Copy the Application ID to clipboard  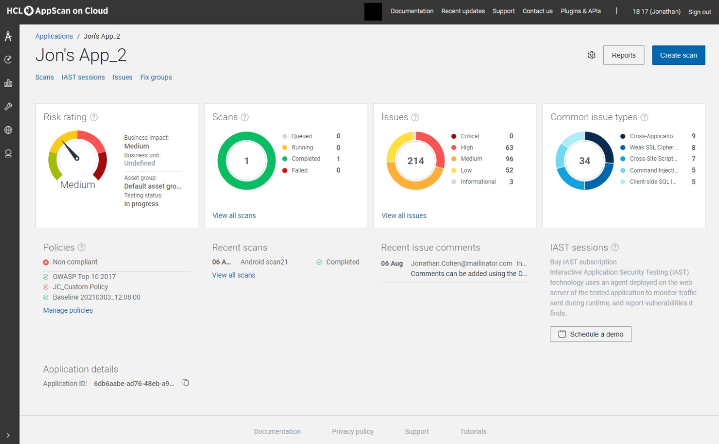(x=186, y=383)
